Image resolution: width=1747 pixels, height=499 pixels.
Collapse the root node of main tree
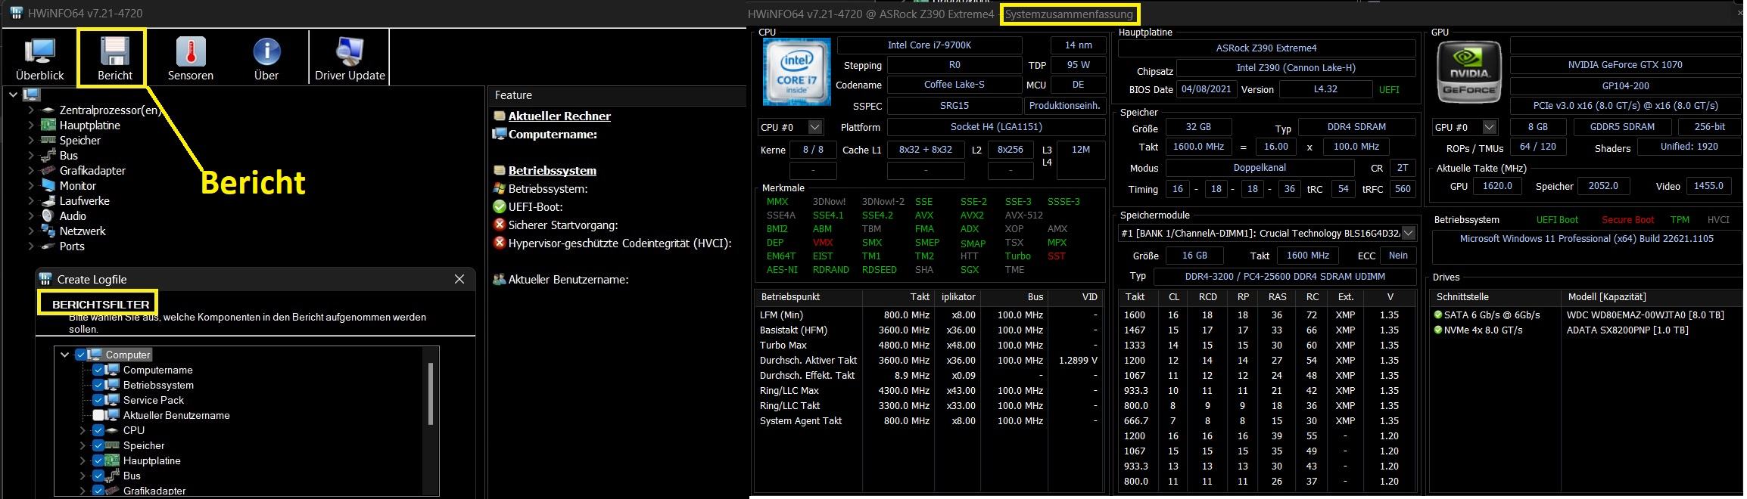pyautogui.click(x=13, y=95)
